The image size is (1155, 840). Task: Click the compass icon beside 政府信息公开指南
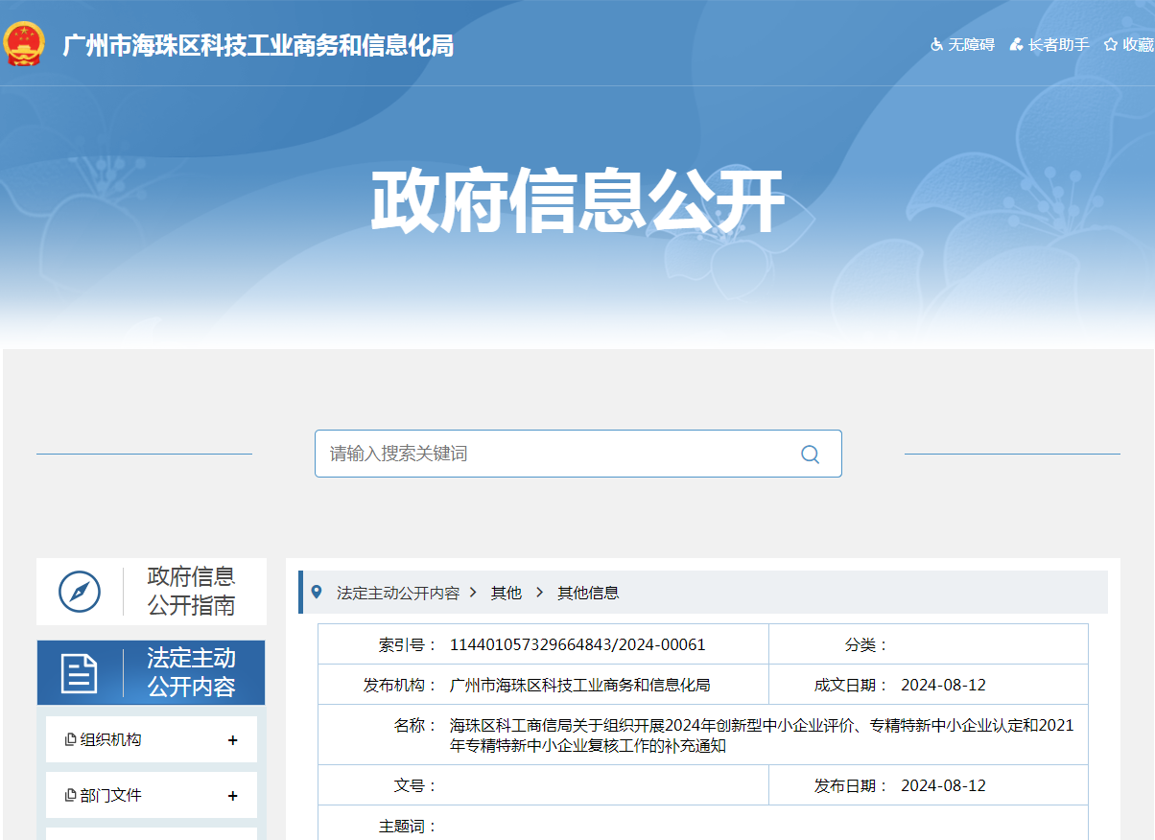pyautogui.click(x=80, y=592)
